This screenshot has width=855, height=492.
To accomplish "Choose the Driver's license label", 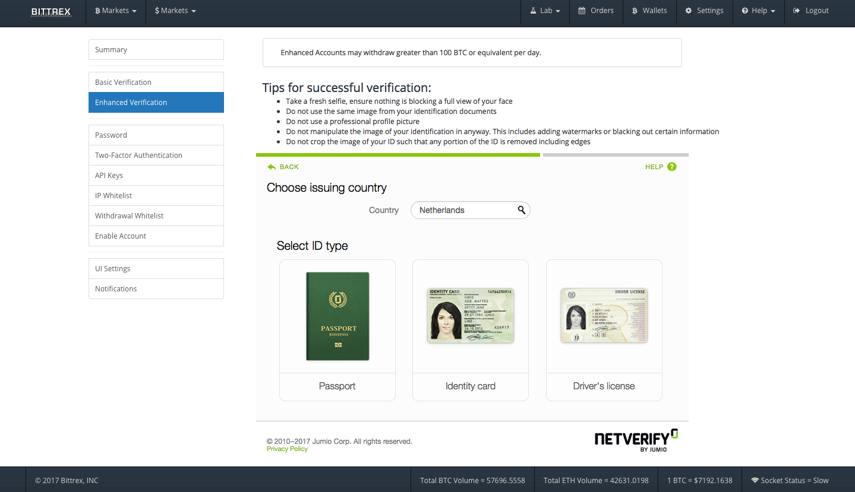I will pos(604,386).
